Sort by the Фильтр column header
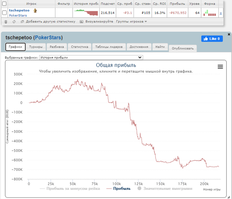This screenshot has height=199, width=232. click(x=64, y=4)
